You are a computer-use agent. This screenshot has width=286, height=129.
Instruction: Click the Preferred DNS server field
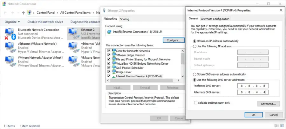click(x=253, y=86)
